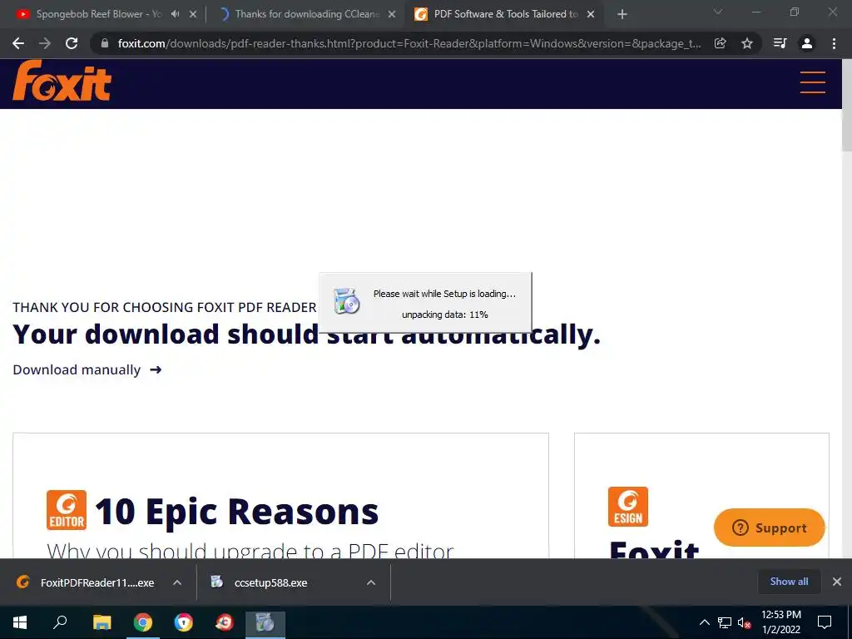Open the Chrome profile icon

[x=807, y=43]
